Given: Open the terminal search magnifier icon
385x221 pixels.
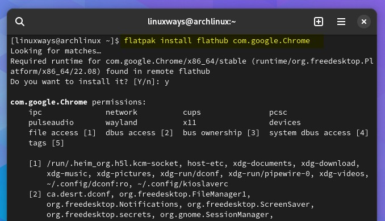Looking at the screenshot, I should (x=20, y=22).
